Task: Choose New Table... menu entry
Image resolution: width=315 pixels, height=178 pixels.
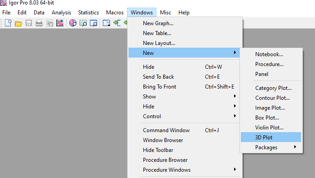Action: click(184, 33)
